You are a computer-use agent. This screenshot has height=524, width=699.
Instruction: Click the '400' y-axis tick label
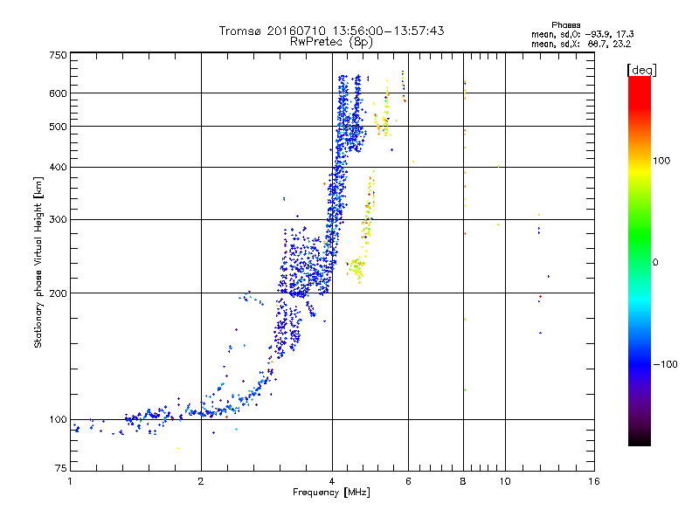click(x=58, y=167)
